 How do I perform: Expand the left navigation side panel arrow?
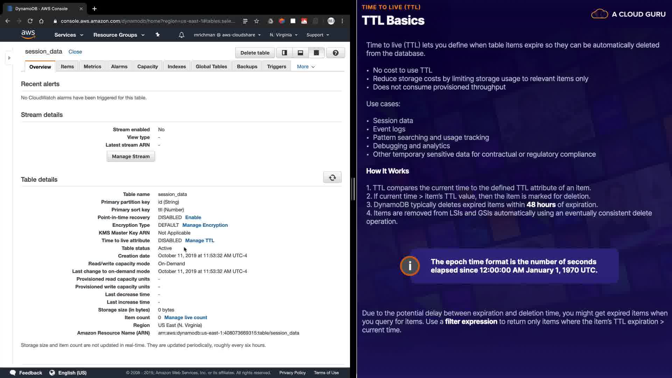9,58
